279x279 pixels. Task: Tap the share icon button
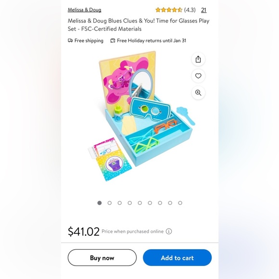[x=198, y=59]
